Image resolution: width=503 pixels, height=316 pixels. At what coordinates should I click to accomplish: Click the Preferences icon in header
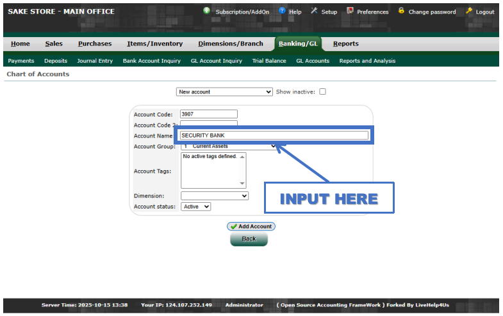[350, 11]
